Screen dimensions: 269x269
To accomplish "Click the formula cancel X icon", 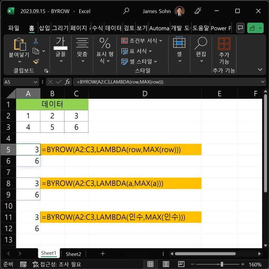I will [50, 82].
